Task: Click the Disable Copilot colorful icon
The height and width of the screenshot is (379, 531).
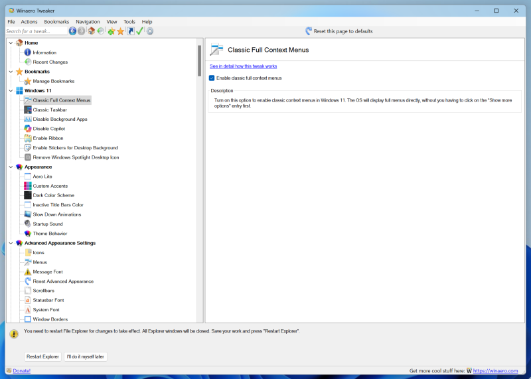Action: pos(28,129)
